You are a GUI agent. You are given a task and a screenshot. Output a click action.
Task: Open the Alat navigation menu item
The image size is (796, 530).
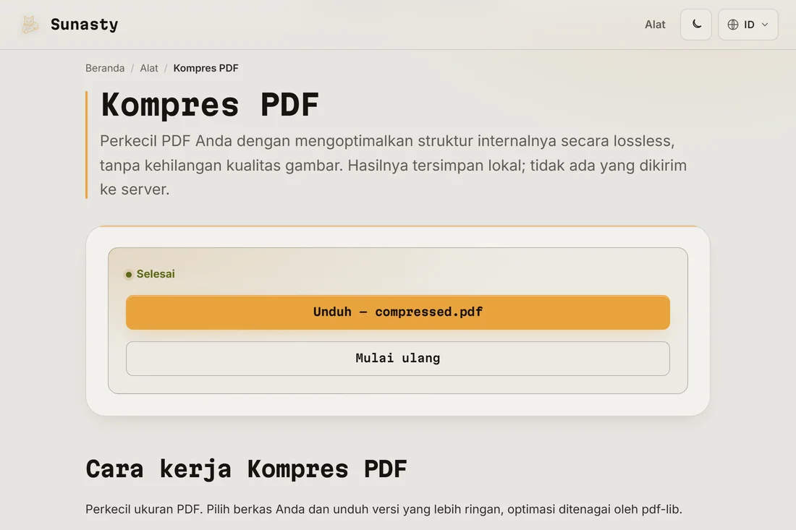(x=655, y=25)
